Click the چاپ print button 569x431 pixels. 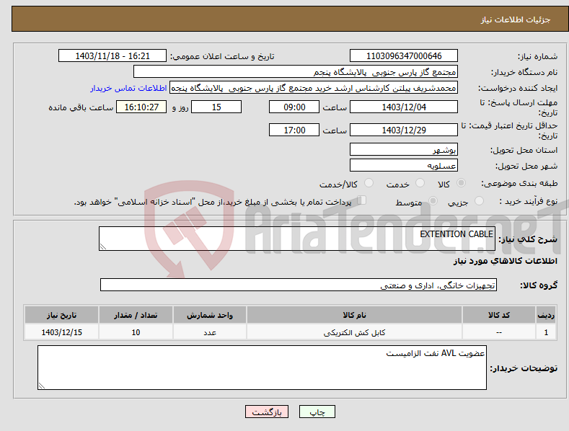pyautogui.click(x=317, y=412)
